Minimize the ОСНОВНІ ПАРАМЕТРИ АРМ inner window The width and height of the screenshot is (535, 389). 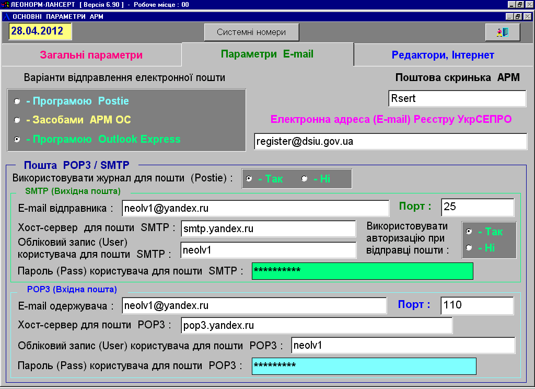pos(509,16)
